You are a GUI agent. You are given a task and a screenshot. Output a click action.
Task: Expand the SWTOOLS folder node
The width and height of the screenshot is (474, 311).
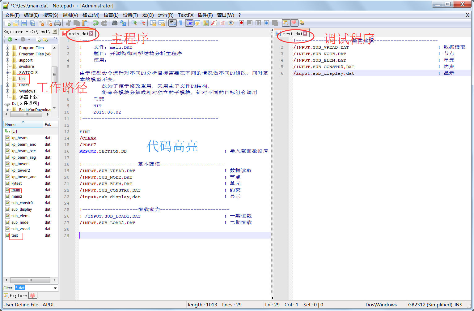coord(8,73)
